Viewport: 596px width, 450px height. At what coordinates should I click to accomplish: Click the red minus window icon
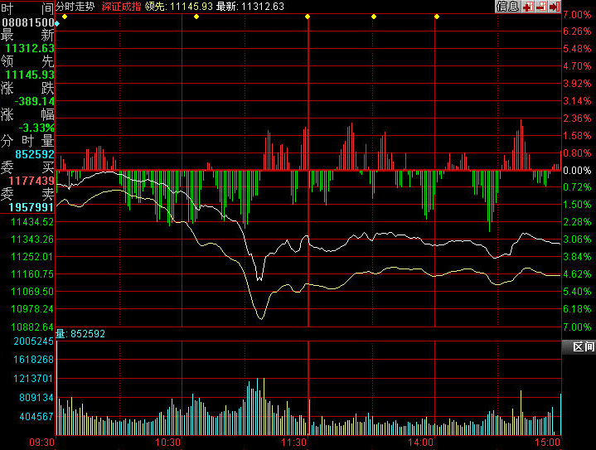pyautogui.click(x=541, y=7)
